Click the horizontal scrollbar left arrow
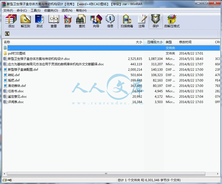This screenshot has width=222, height=184. 4,174
